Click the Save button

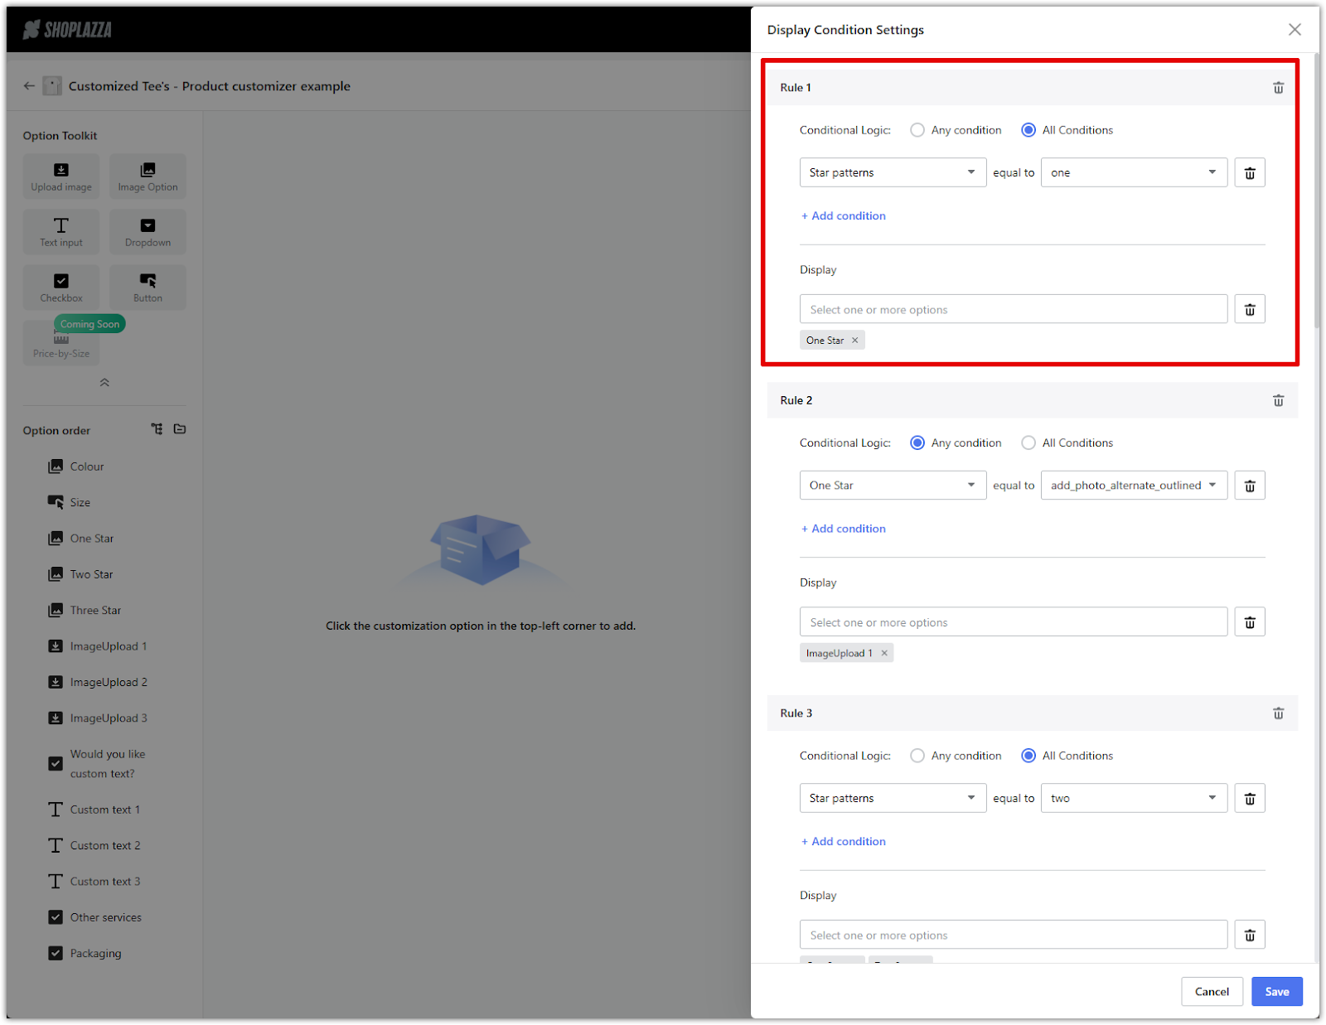coord(1276,992)
